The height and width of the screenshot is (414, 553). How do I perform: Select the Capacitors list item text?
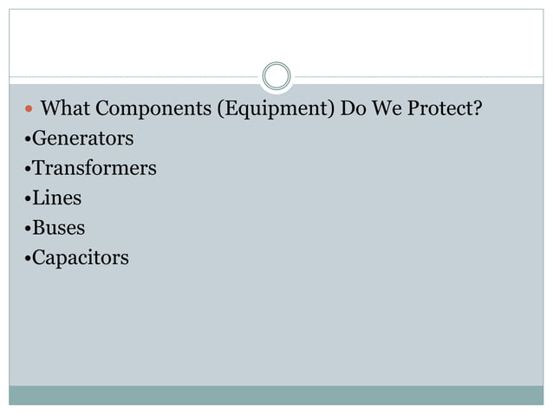coord(81,258)
